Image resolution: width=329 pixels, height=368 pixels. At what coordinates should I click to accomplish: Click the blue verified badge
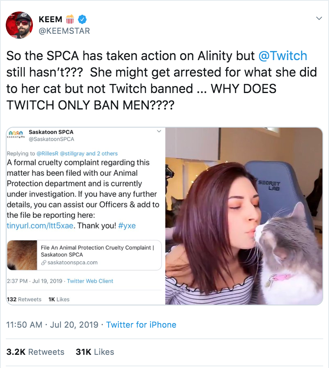coord(82,19)
